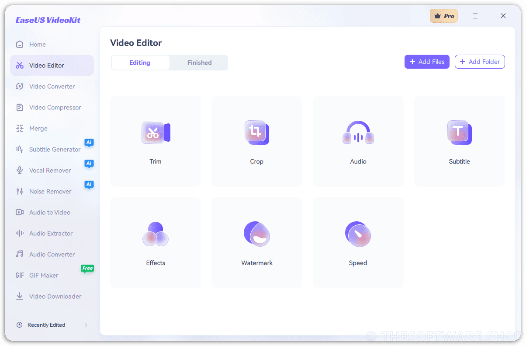Click the Free badge on GIF Maker
The height and width of the screenshot is (346, 526).
click(87, 269)
